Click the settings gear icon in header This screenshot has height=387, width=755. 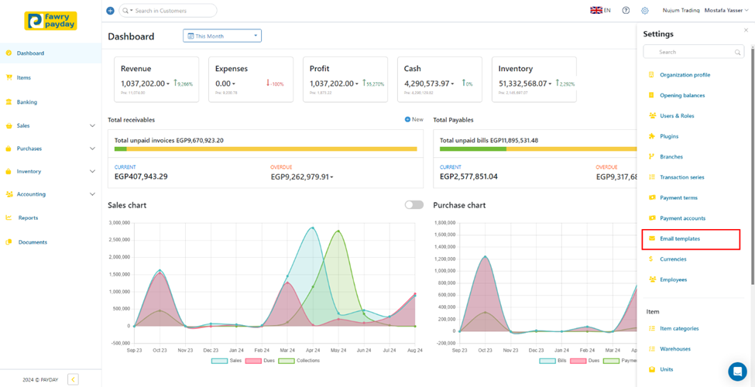tap(645, 11)
